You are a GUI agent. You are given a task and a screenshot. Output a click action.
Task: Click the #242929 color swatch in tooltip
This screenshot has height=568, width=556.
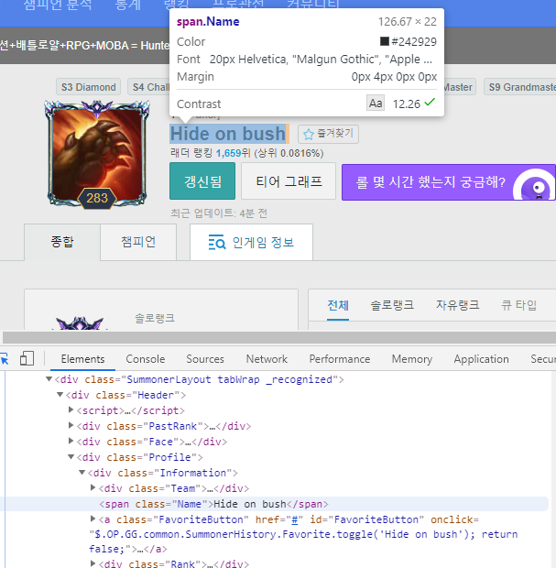tap(385, 41)
